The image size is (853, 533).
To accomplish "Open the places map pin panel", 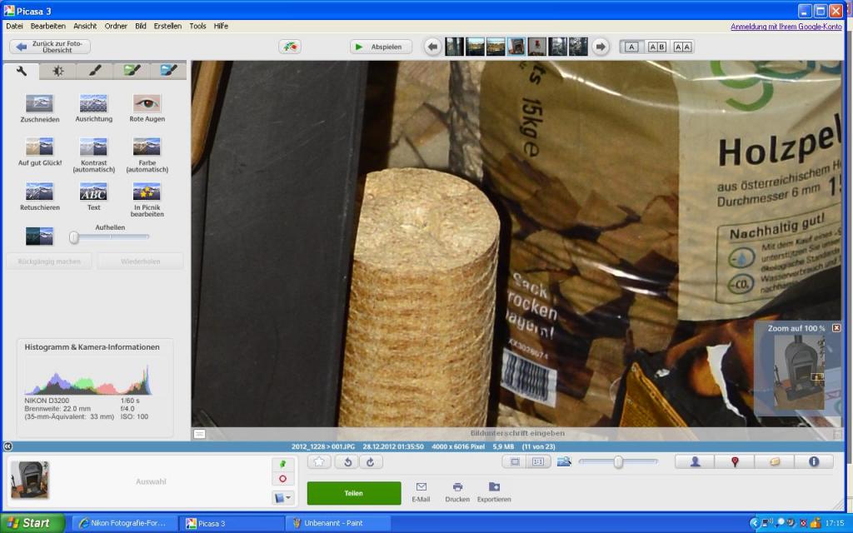I will click(735, 461).
